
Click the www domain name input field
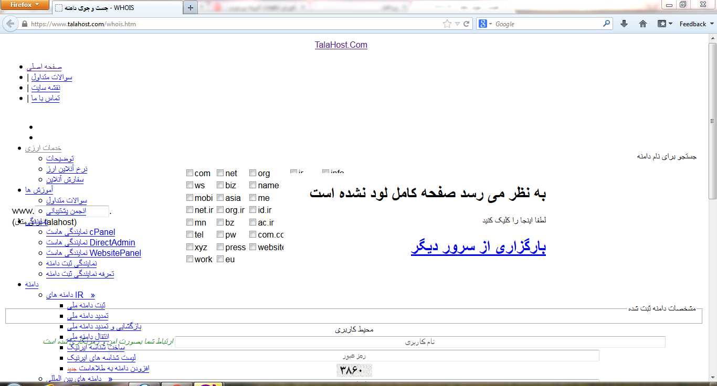tap(72, 211)
